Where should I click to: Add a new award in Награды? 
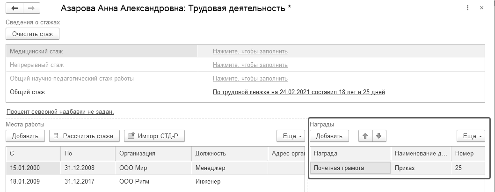329,136
